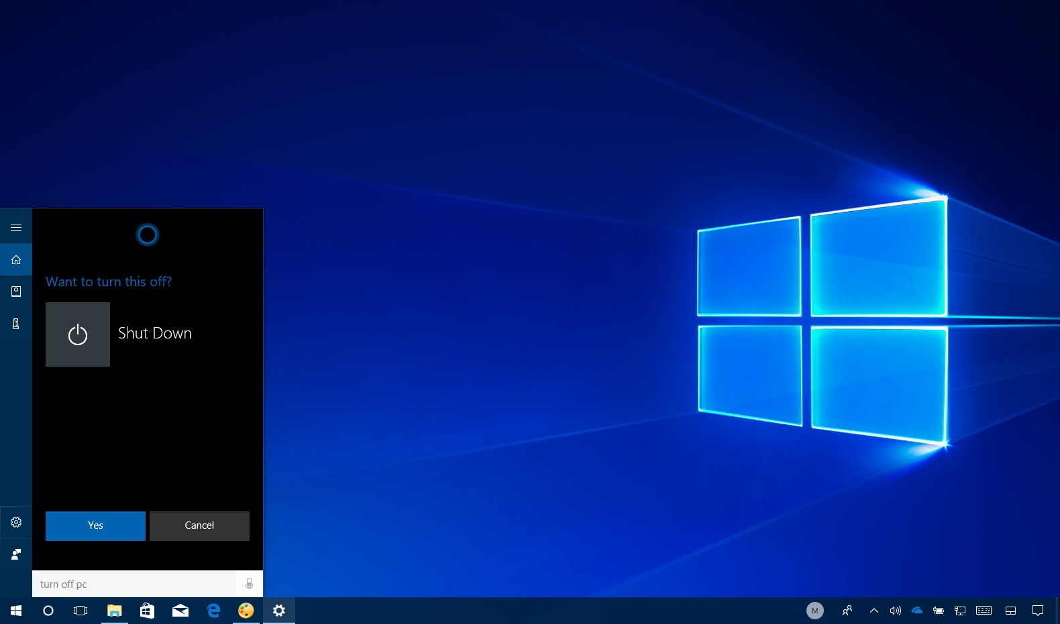Open File Explorer from the taskbar

click(115, 611)
